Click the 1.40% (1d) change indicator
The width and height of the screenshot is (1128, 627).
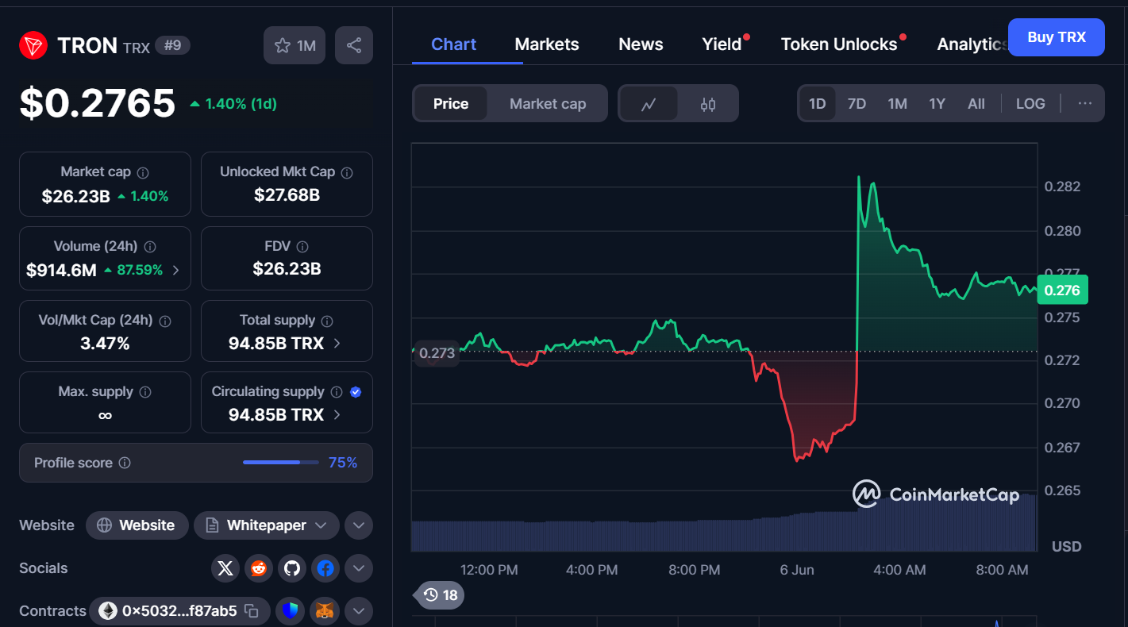tap(233, 104)
